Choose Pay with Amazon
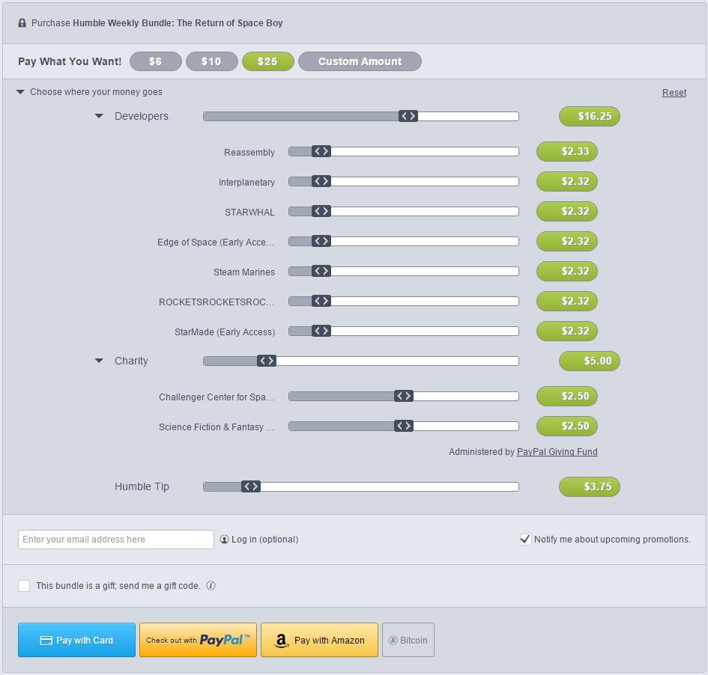 (319, 641)
